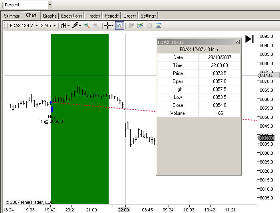Close the FDAX 12-07 data box

[237, 42]
